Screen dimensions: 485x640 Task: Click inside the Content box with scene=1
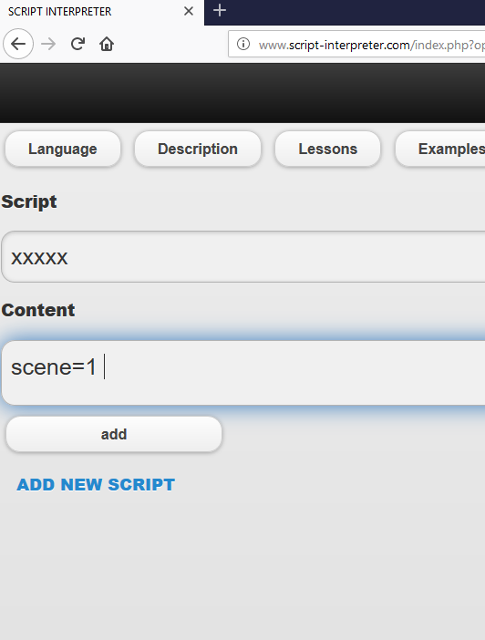(x=243, y=373)
